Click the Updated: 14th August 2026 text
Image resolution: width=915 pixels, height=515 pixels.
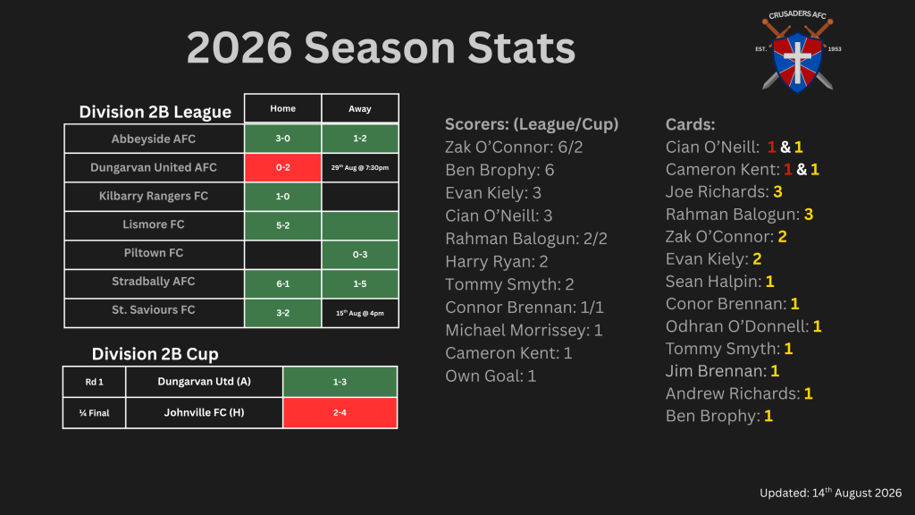831,493
